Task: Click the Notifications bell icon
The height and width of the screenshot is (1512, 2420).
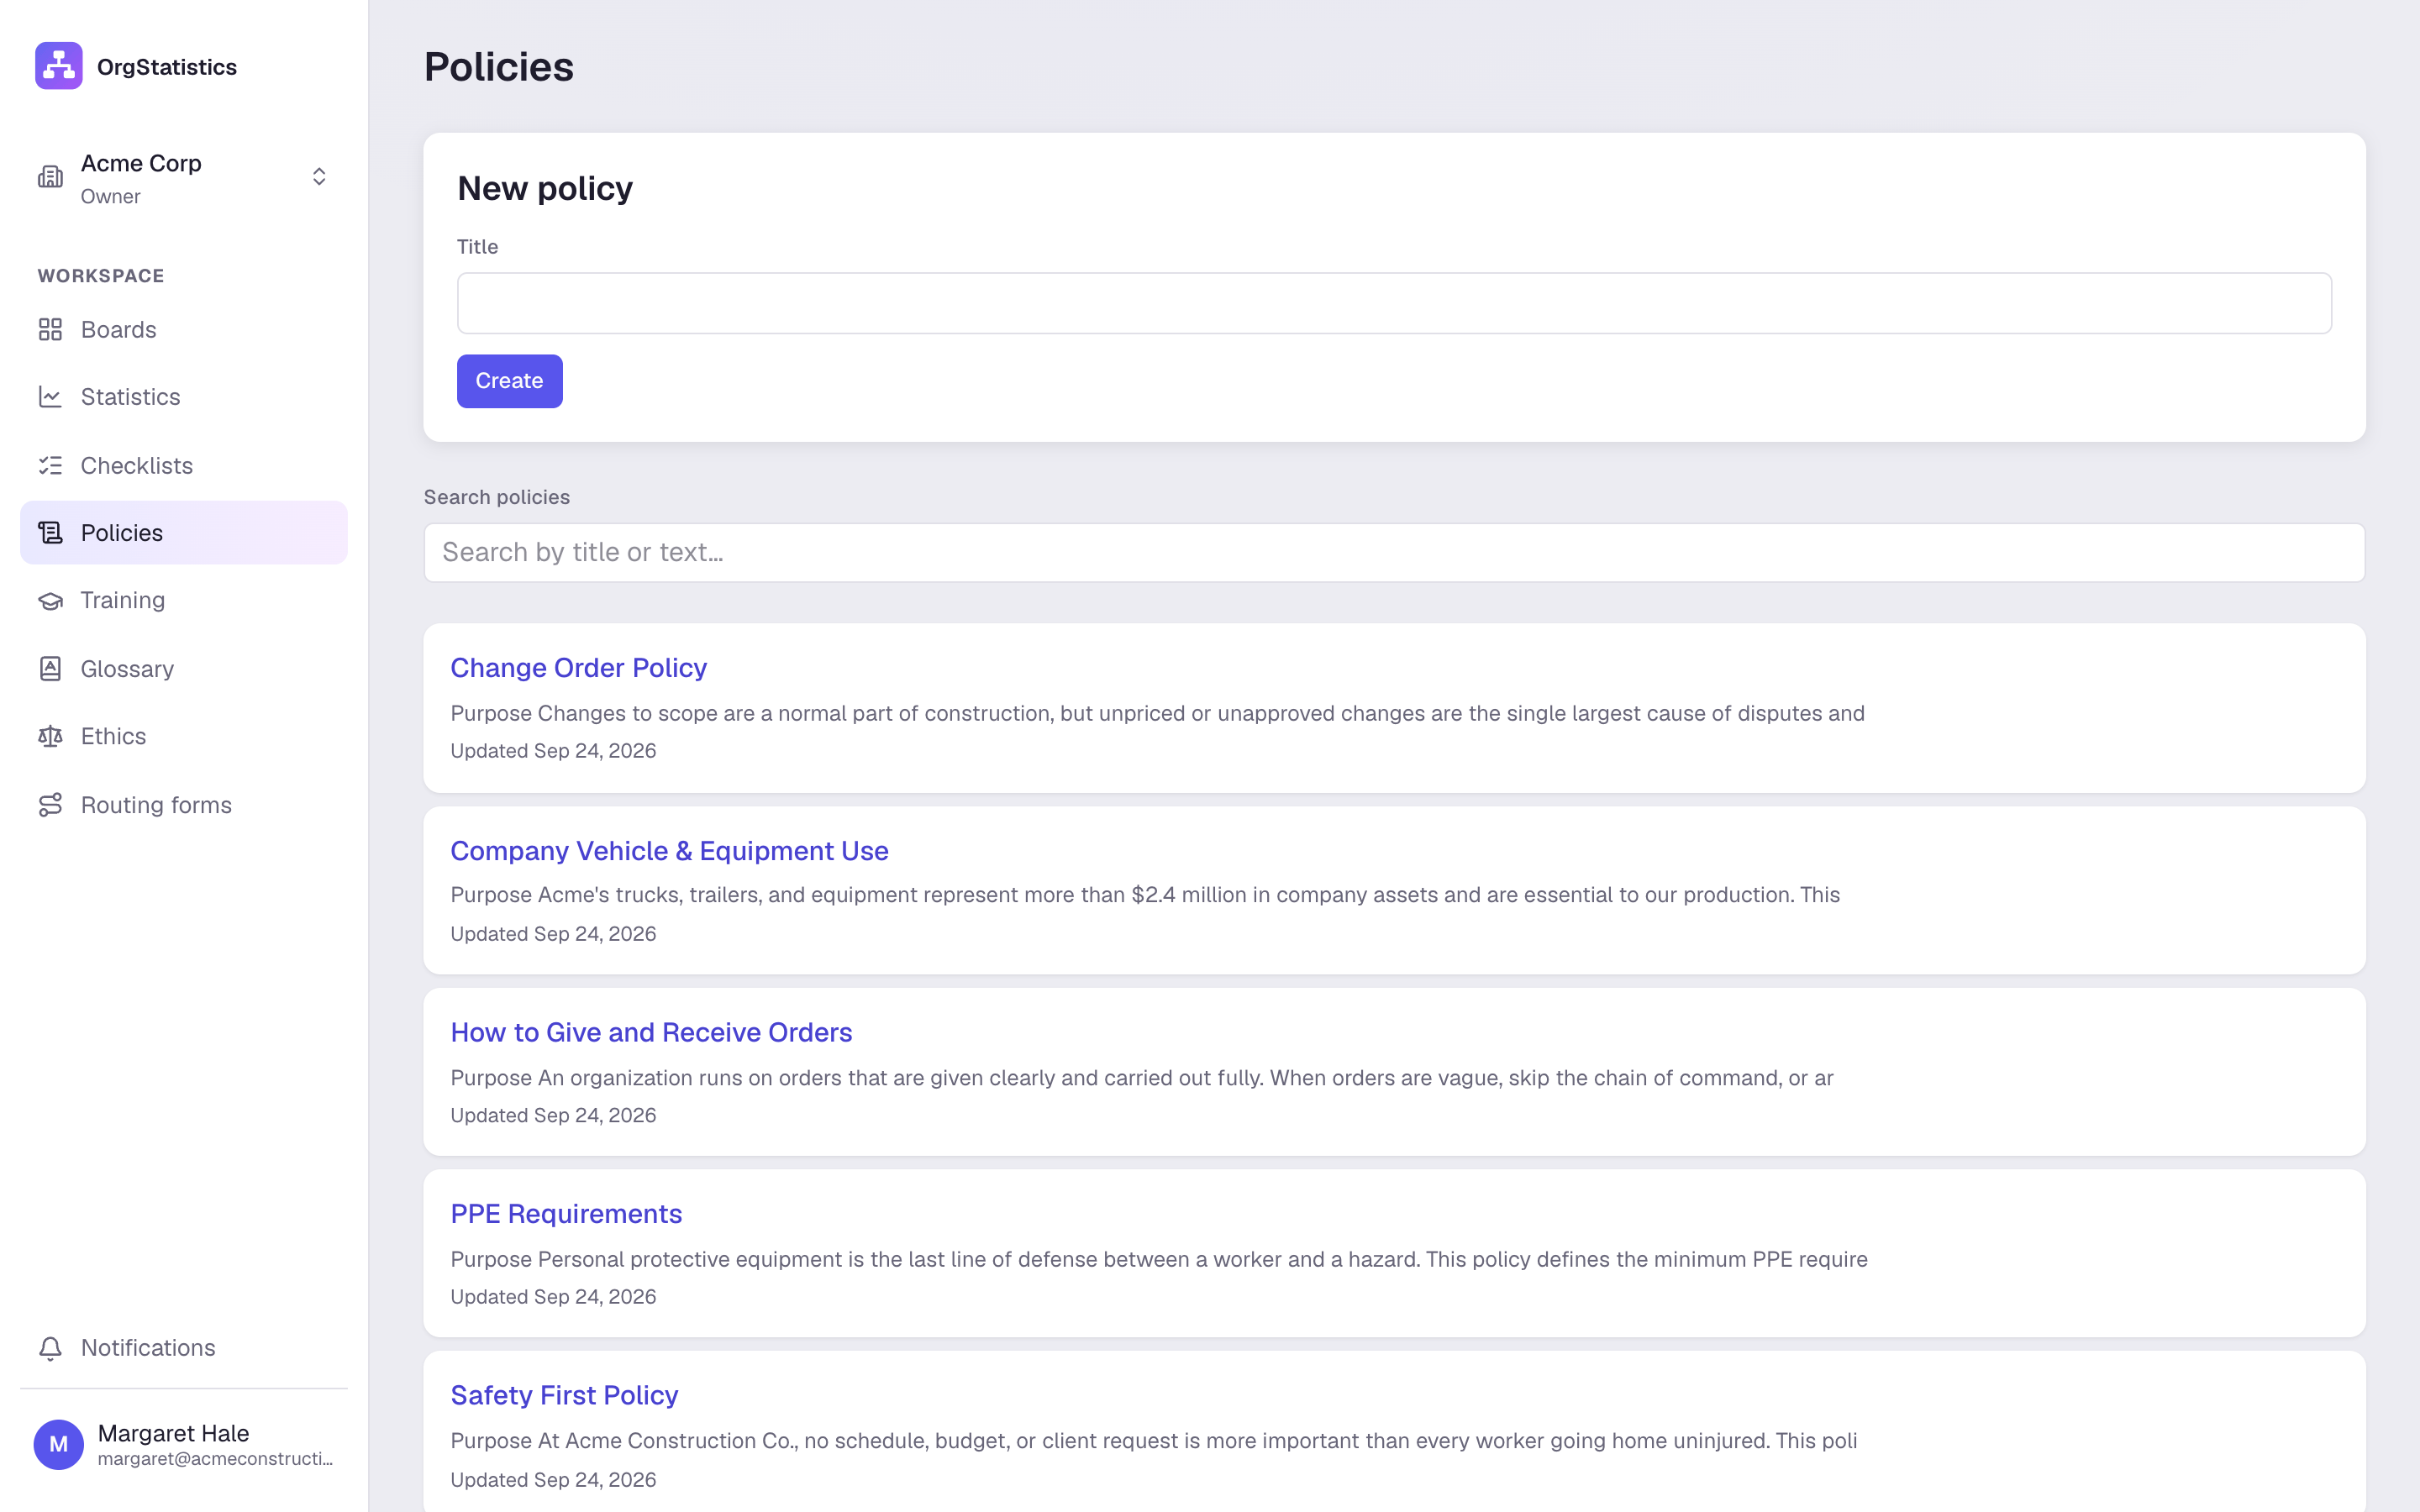Action: click(x=50, y=1348)
